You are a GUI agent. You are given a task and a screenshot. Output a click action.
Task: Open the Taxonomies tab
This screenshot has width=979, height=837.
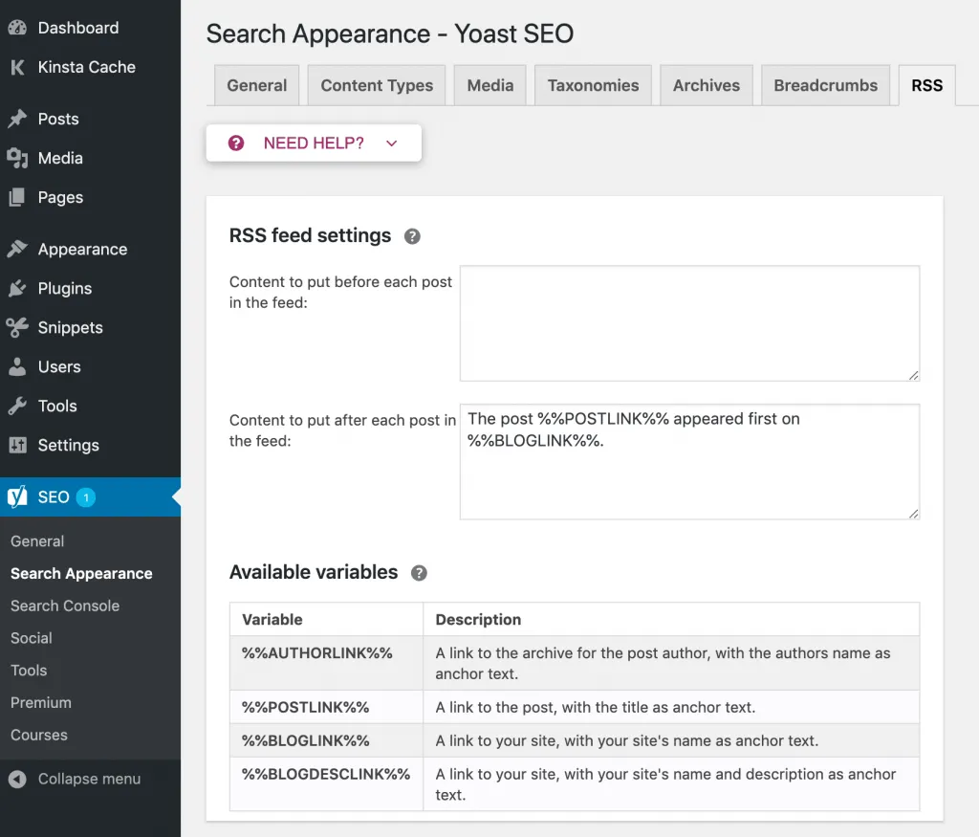click(593, 85)
